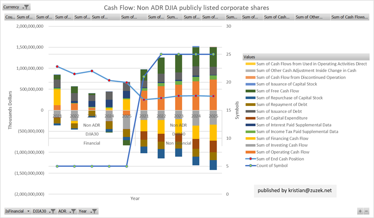Select the Thousands Dollars axis title
This screenshot has width=374, height=218.
point(11,110)
